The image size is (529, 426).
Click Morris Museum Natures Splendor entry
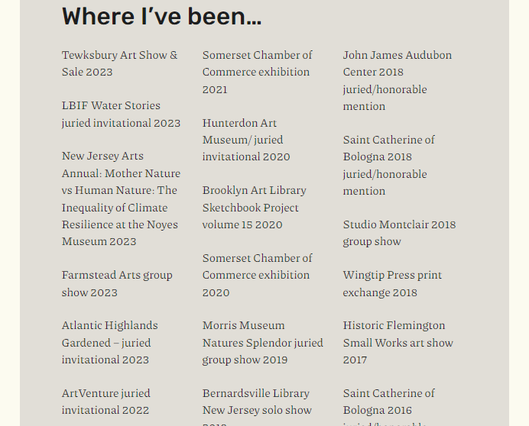pyautogui.click(x=262, y=342)
